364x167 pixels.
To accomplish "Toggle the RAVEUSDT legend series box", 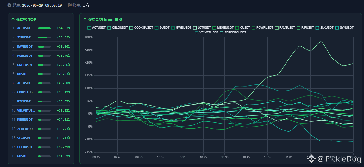I will click(x=277, y=28).
